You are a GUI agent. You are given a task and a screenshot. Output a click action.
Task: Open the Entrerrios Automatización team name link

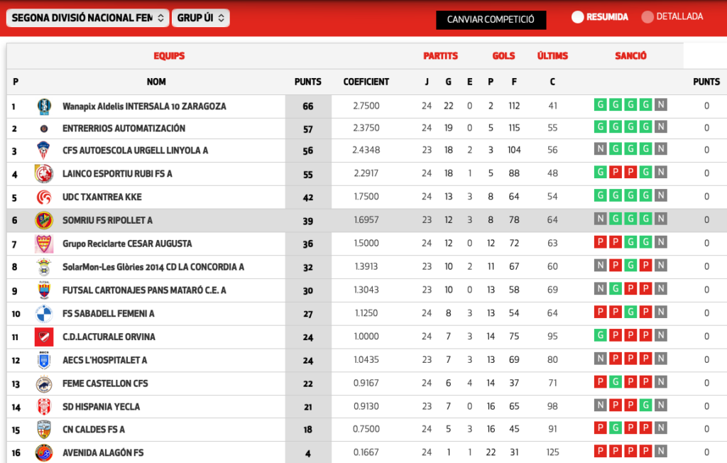pyautogui.click(x=124, y=129)
